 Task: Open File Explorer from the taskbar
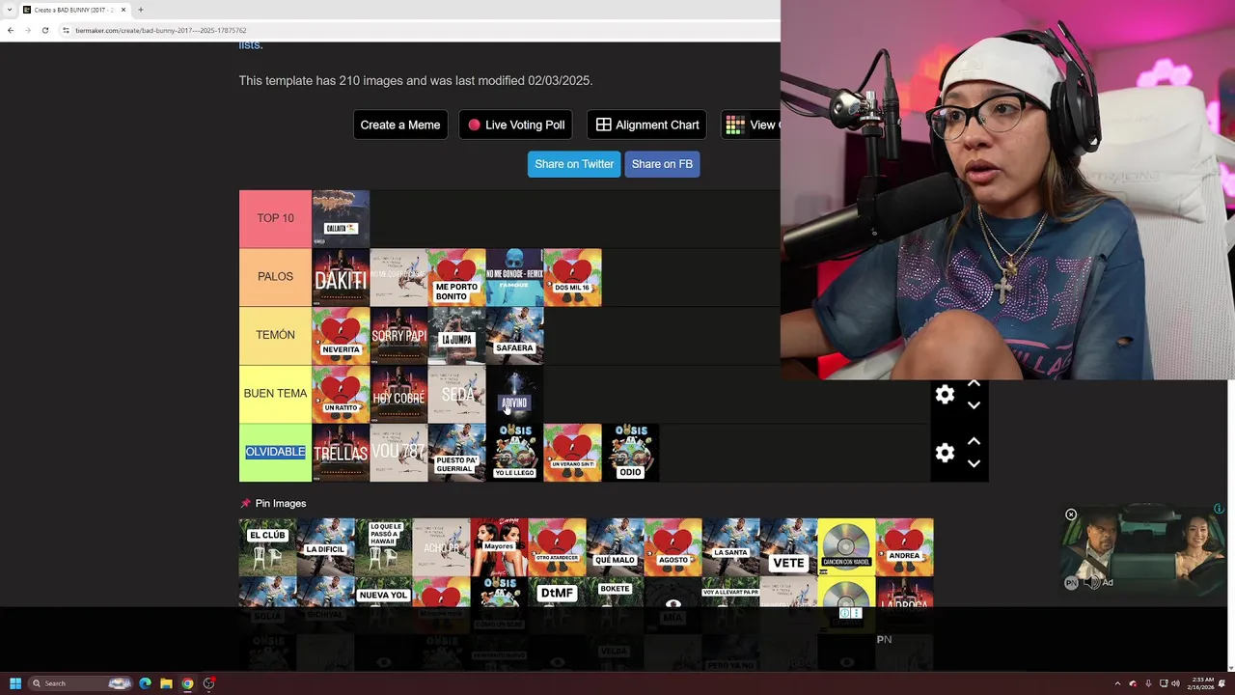166,683
